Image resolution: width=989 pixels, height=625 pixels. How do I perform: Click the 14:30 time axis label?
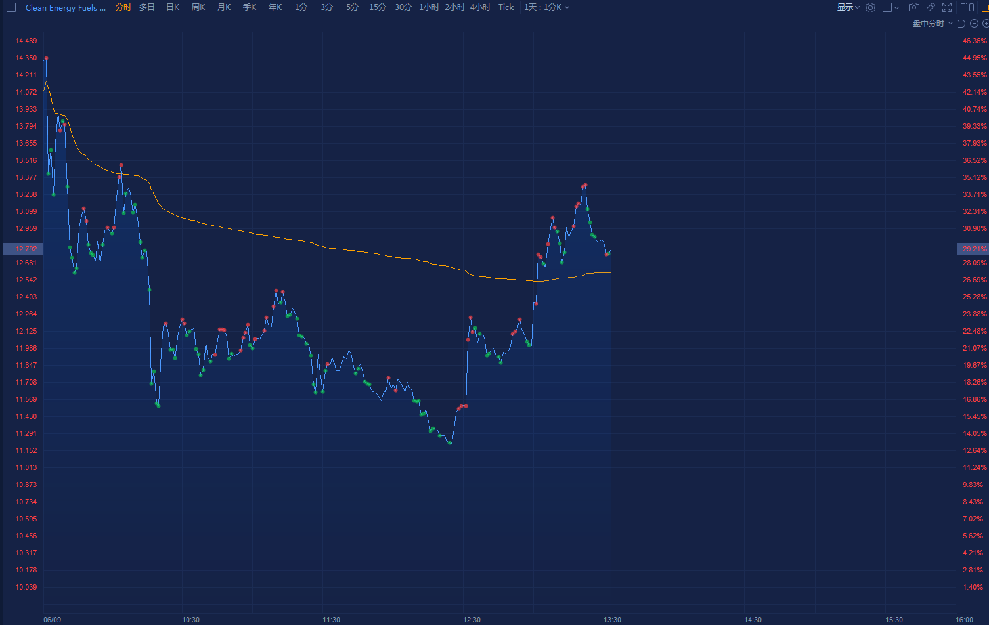[x=753, y=620]
